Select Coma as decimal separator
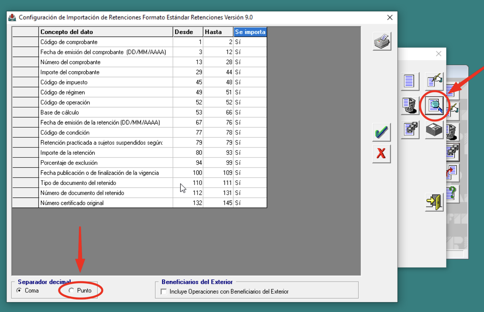 pos(28,291)
